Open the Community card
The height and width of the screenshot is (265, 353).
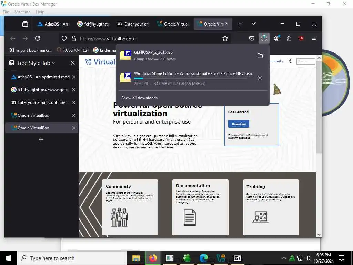coord(130,207)
